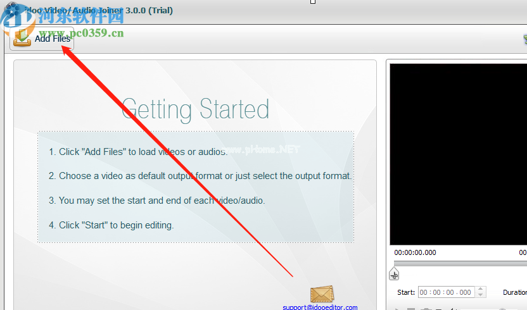Click the minutes field of Start time

tap(436, 292)
